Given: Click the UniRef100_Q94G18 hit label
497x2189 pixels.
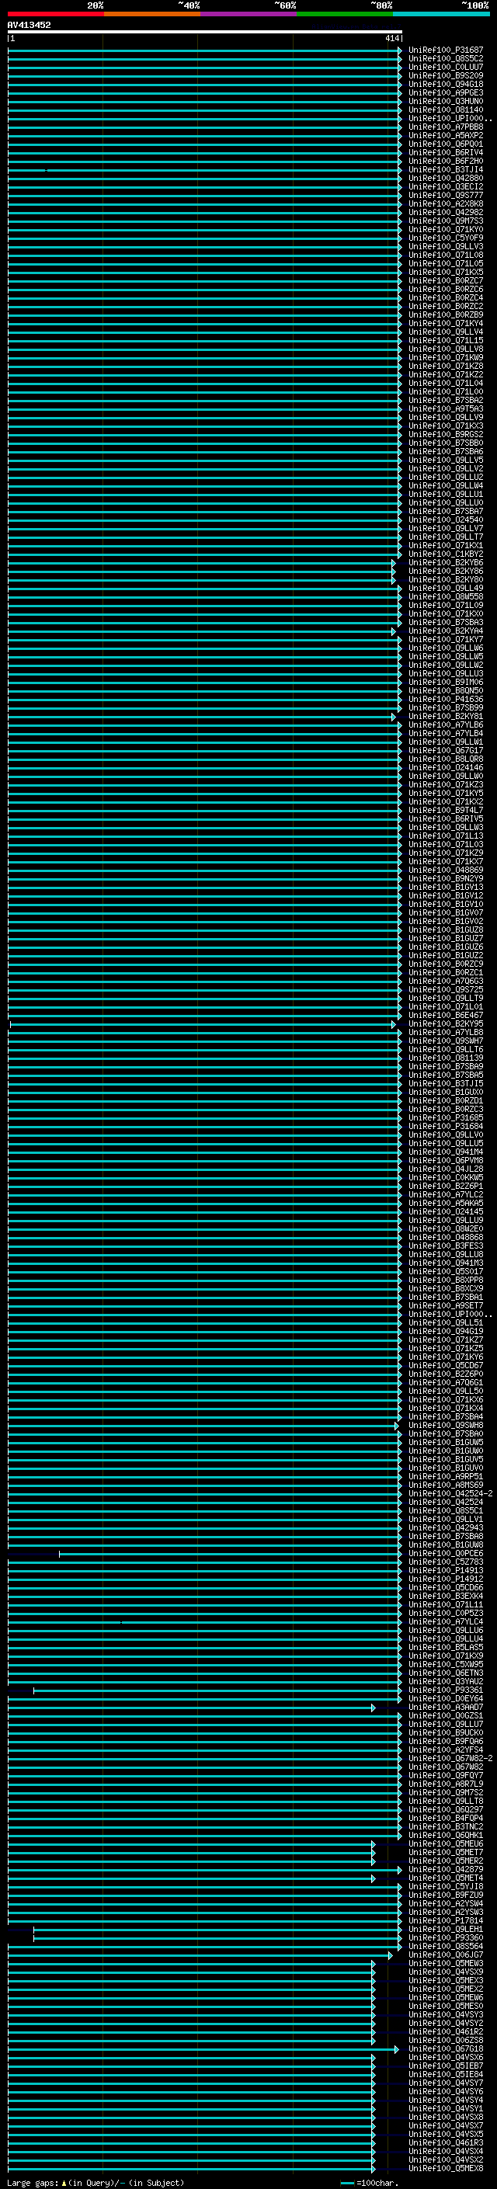Looking at the screenshot, I should click(445, 84).
